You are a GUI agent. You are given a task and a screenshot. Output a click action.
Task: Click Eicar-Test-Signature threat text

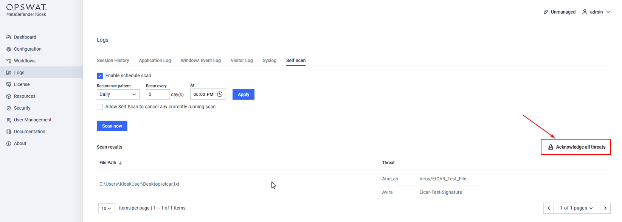(x=441, y=192)
